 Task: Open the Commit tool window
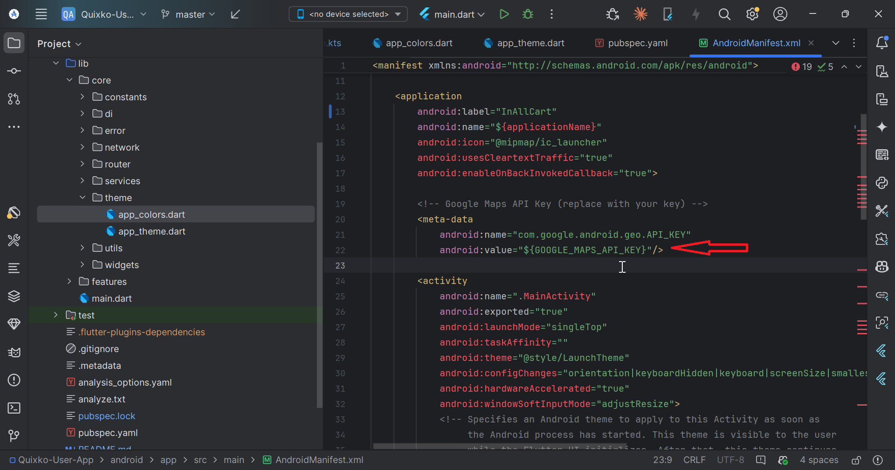pos(14,71)
